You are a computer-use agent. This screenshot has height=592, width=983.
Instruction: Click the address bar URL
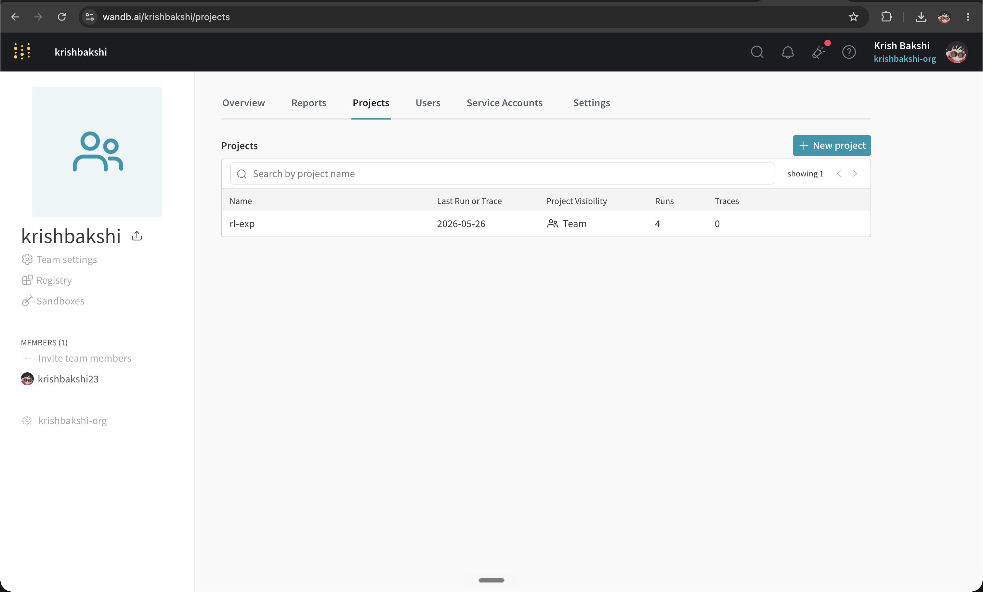166,17
